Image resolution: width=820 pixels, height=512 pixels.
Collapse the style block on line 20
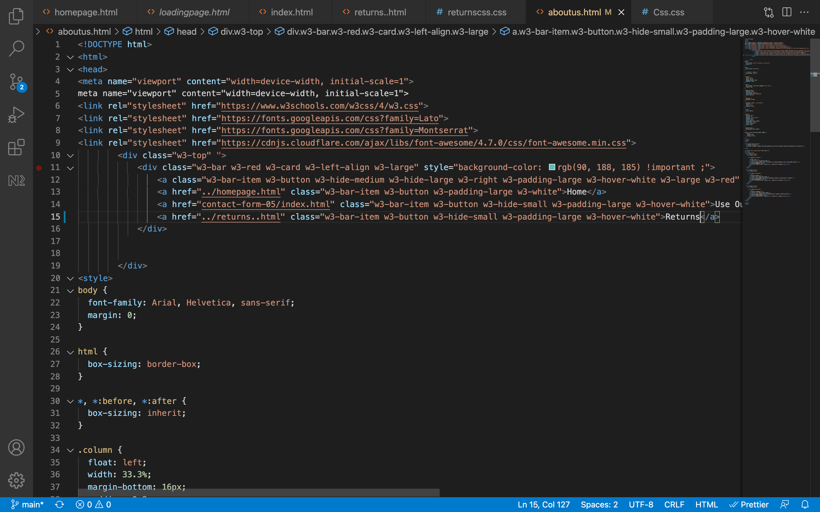pos(71,278)
